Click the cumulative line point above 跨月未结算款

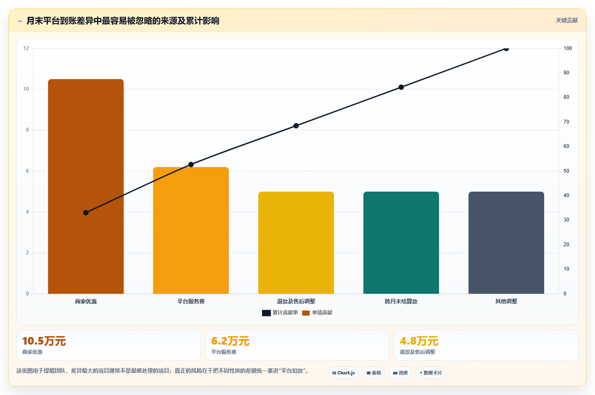pyautogui.click(x=401, y=87)
